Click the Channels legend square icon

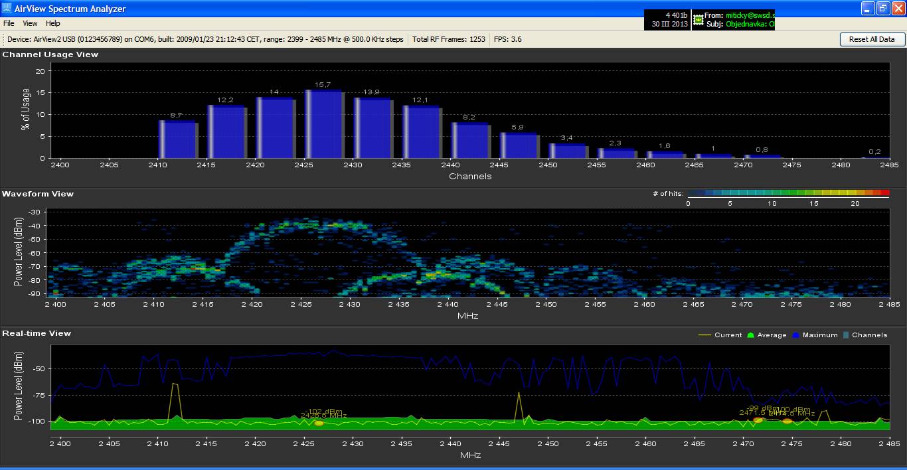click(846, 335)
